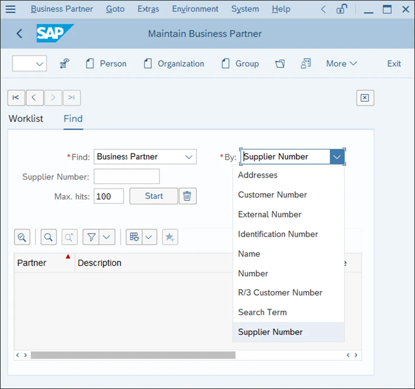
Task: Click the open business partner folder icon
Action: tap(280, 64)
